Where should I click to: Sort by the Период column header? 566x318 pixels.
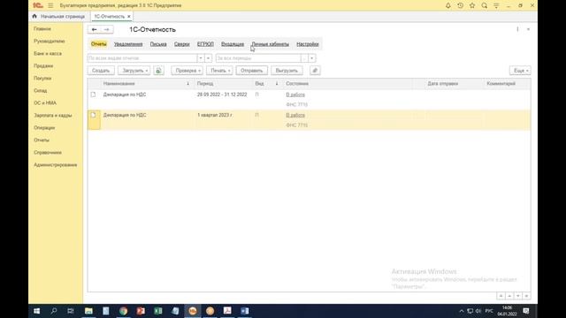click(224, 84)
